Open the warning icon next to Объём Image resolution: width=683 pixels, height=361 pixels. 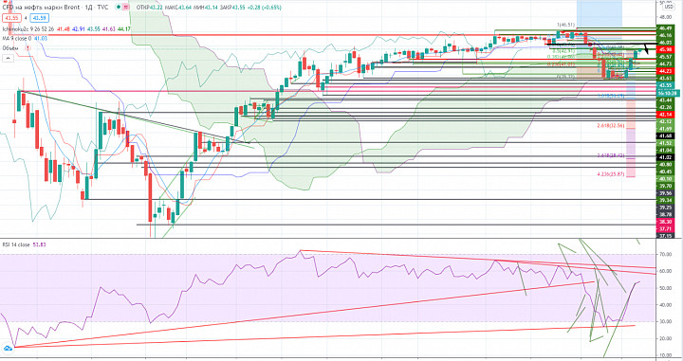pyautogui.click(x=28, y=47)
